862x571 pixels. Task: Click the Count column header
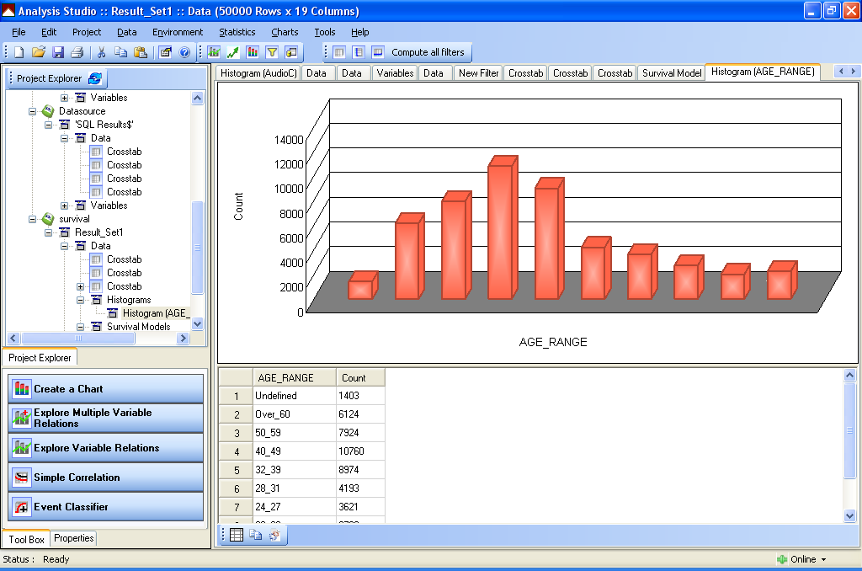[360, 378]
